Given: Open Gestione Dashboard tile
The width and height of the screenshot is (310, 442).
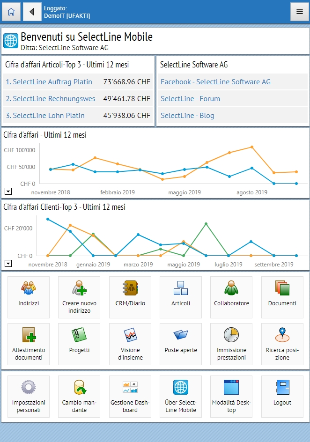Looking at the screenshot, I should pyautogui.click(x=130, y=396).
